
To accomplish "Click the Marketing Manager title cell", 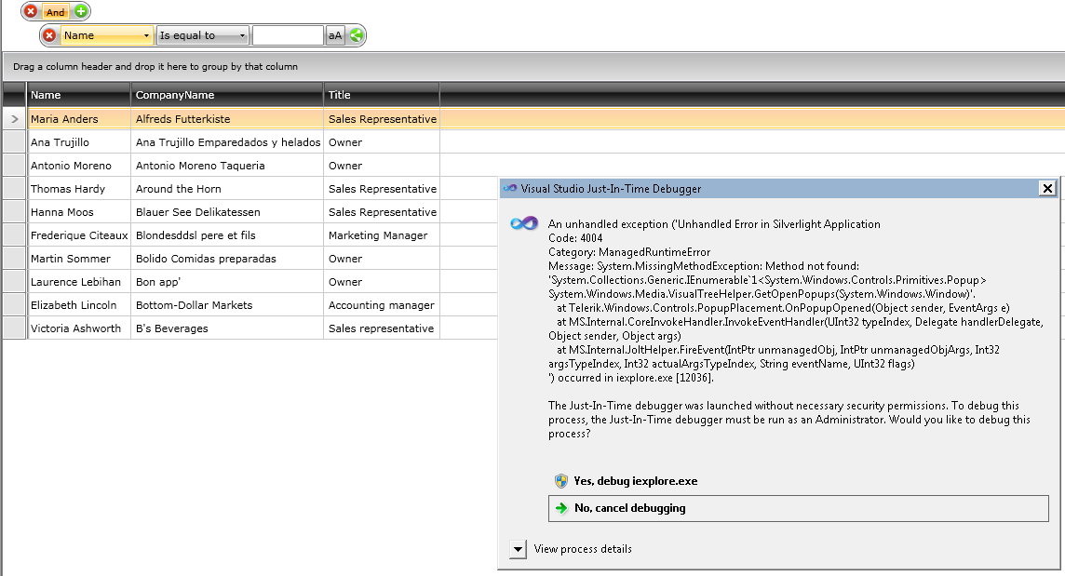I will tap(382, 235).
